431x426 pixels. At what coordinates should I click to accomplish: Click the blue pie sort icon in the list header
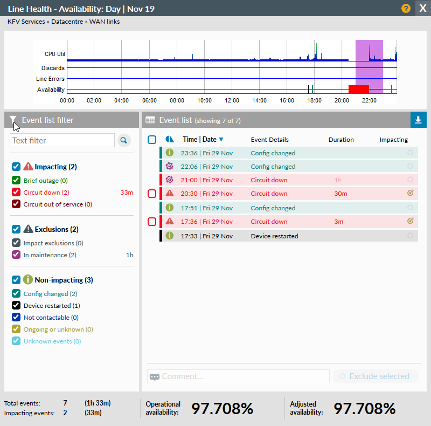pos(170,139)
